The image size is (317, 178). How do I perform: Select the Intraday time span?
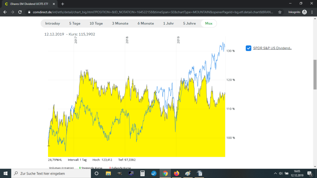click(53, 23)
